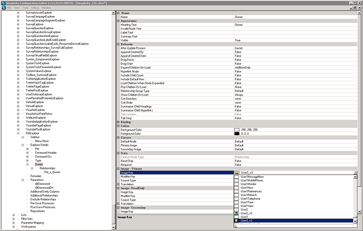Select Parameter Mapping in the tree
The height and width of the screenshot is (231, 363).
[x=32, y=223]
